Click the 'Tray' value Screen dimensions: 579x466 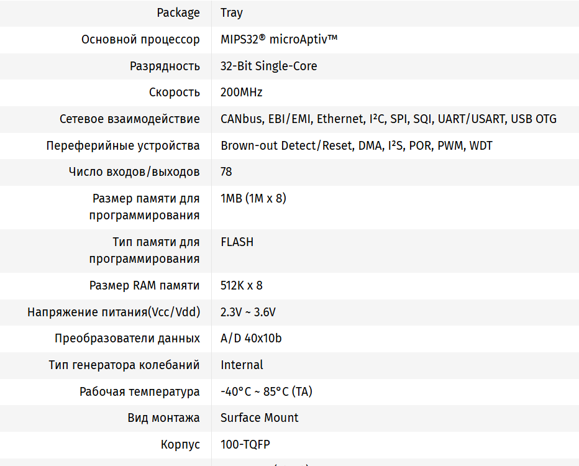232,12
